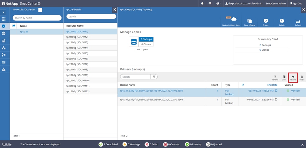The height and width of the screenshot is (148, 306).
Task: Close the Topology panel
Action: pos(304,9)
